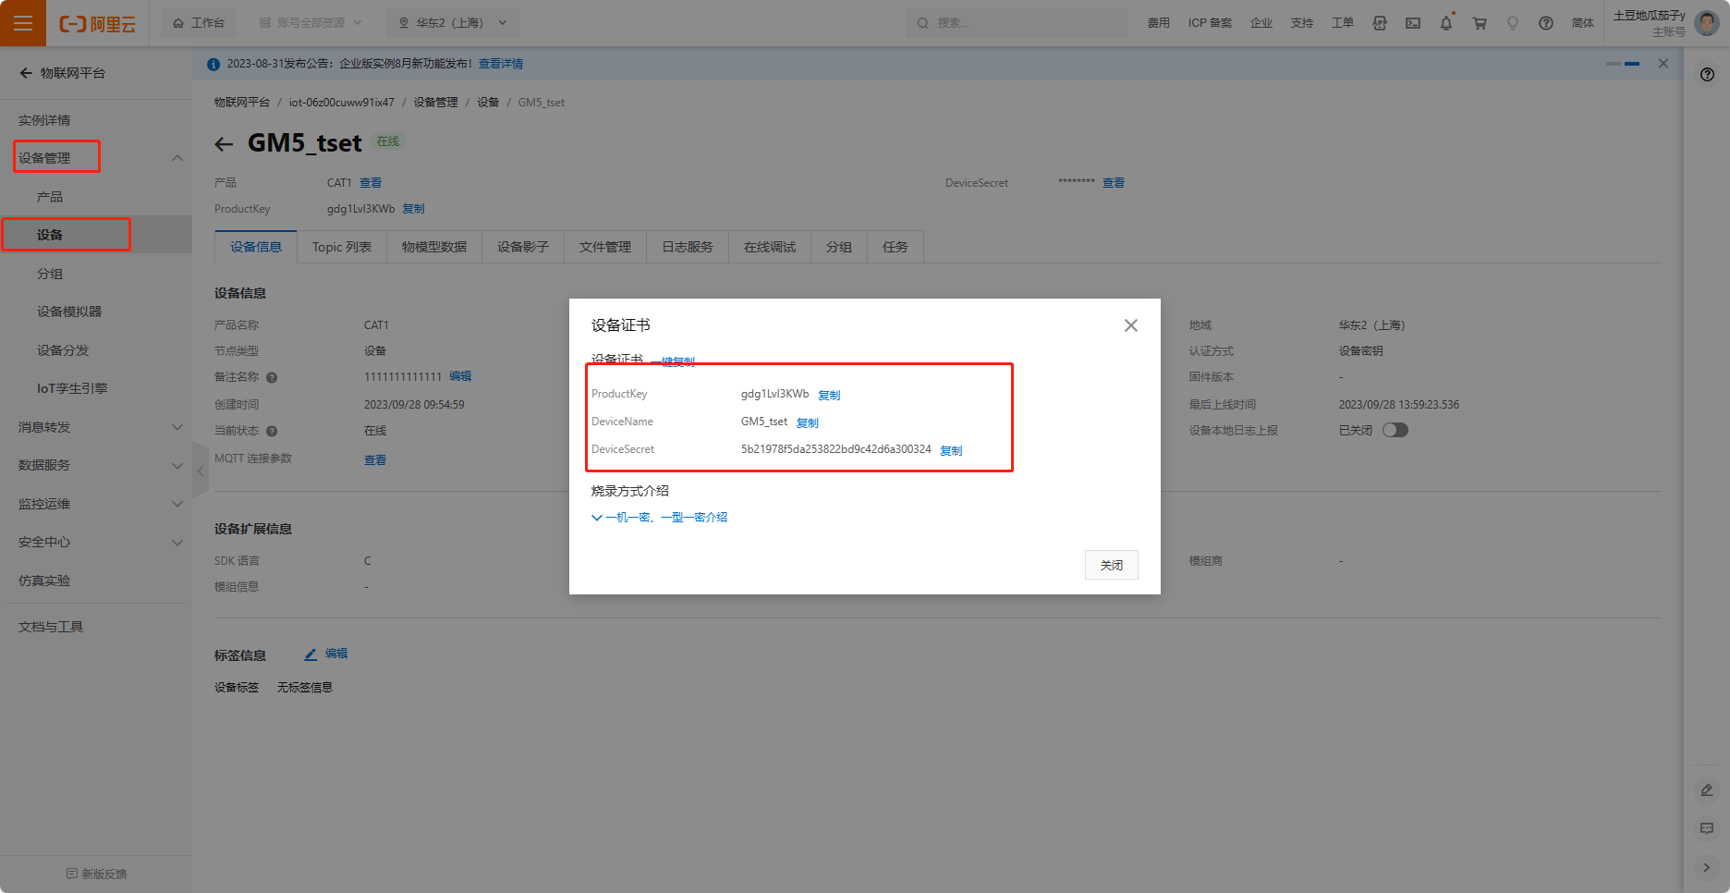Click the help question mark icon in header

1545,23
